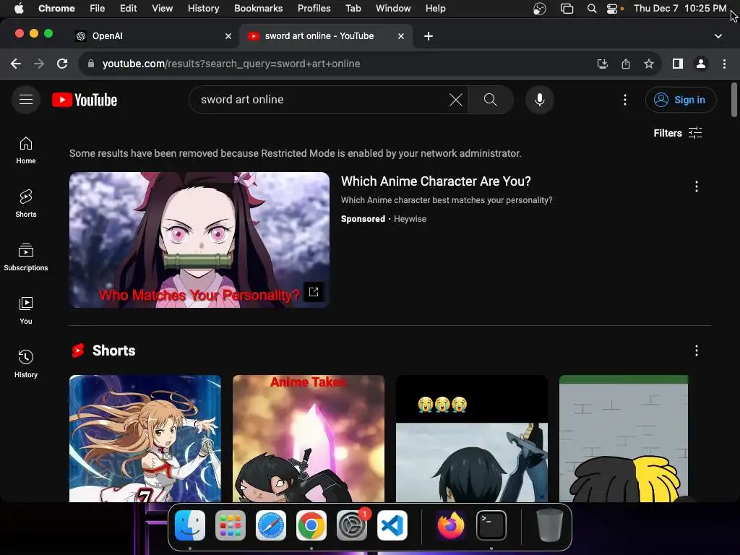Open Visual Studio Code from the Dock

(x=392, y=525)
